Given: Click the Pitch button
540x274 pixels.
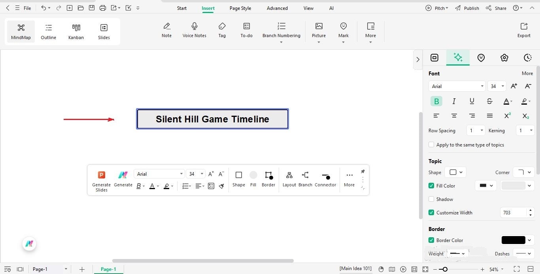Looking at the screenshot, I should click(437, 8).
